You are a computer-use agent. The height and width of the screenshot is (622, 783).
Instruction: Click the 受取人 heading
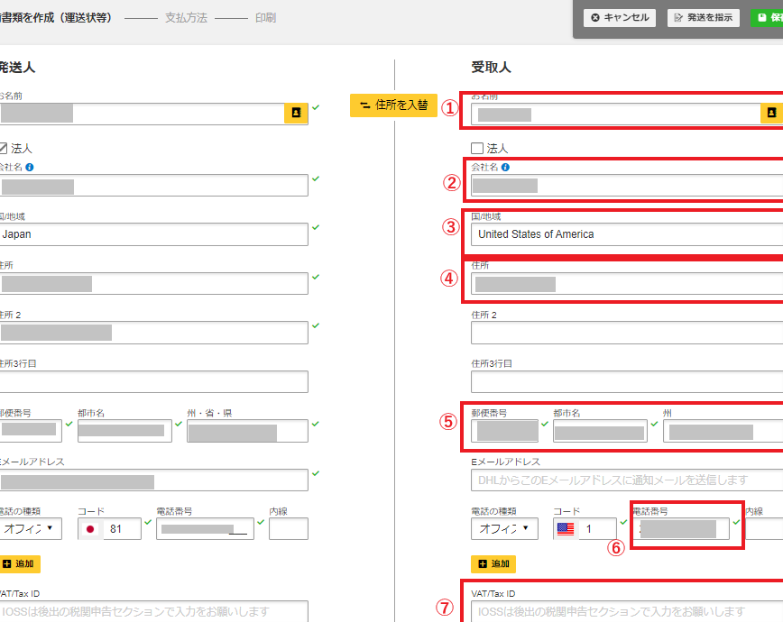coord(492,68)
